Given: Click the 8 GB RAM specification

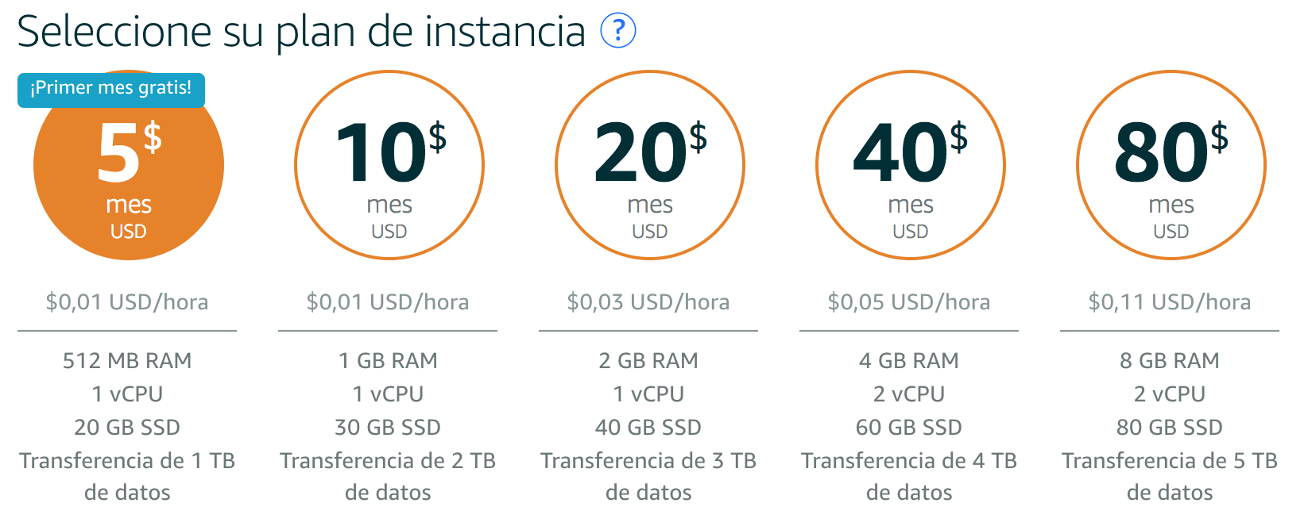Looking at the screenshot, I should tap(1170, 361).
